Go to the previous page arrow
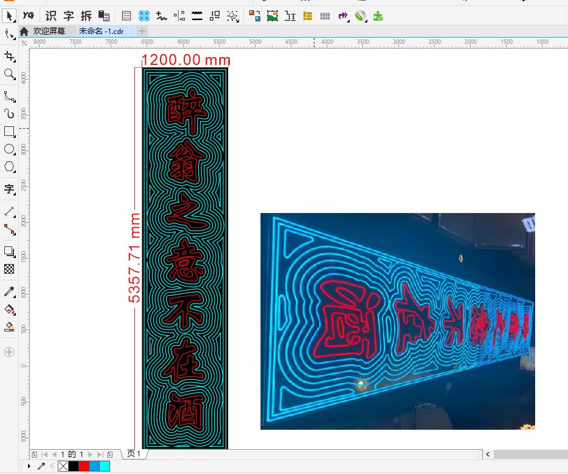 [x=54, y=455]
